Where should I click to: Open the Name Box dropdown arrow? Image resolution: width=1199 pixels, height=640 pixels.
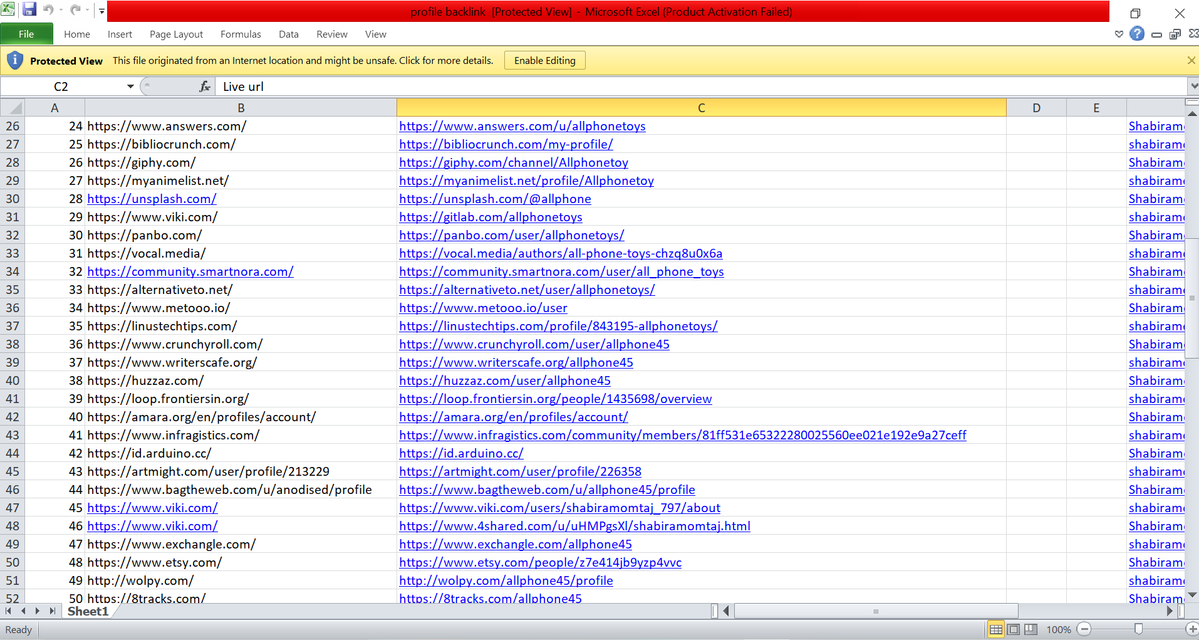(130, 87)
